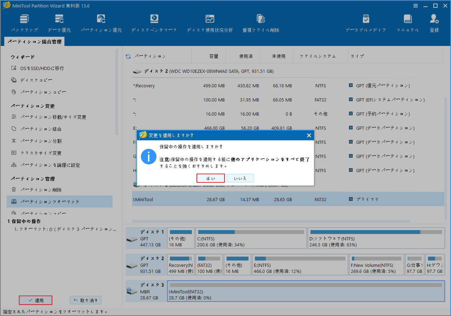Confirm with はい in the dialog
The image size is (451, 316).
(210, 178)
